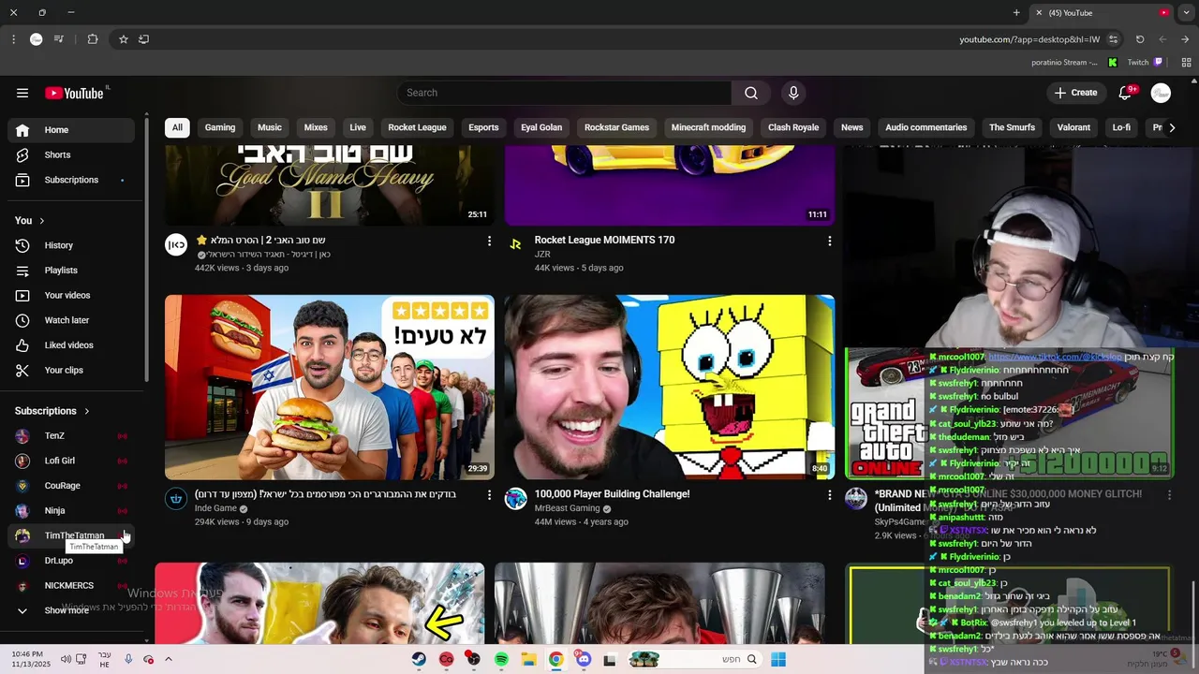
Task: Open volume control in system tray
Action: click(66, 659)
